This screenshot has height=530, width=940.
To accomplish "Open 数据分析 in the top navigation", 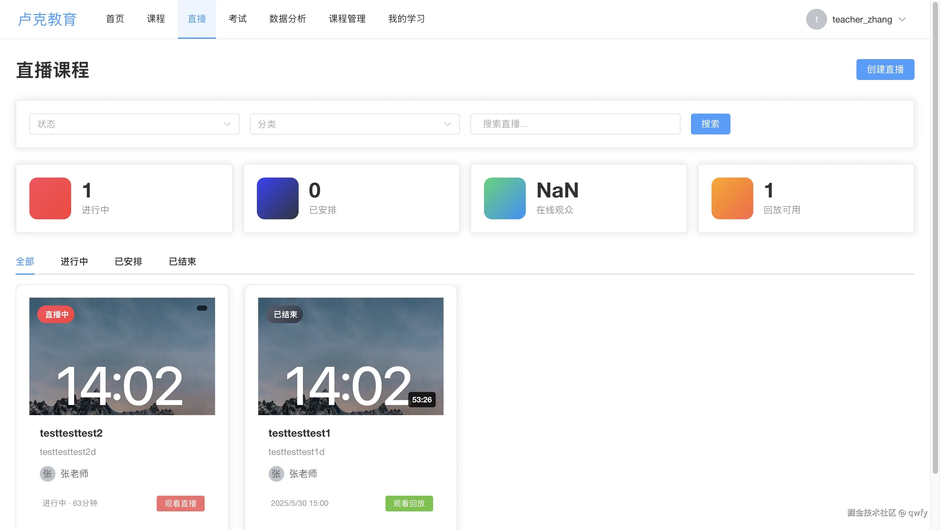I will [287, 19].
